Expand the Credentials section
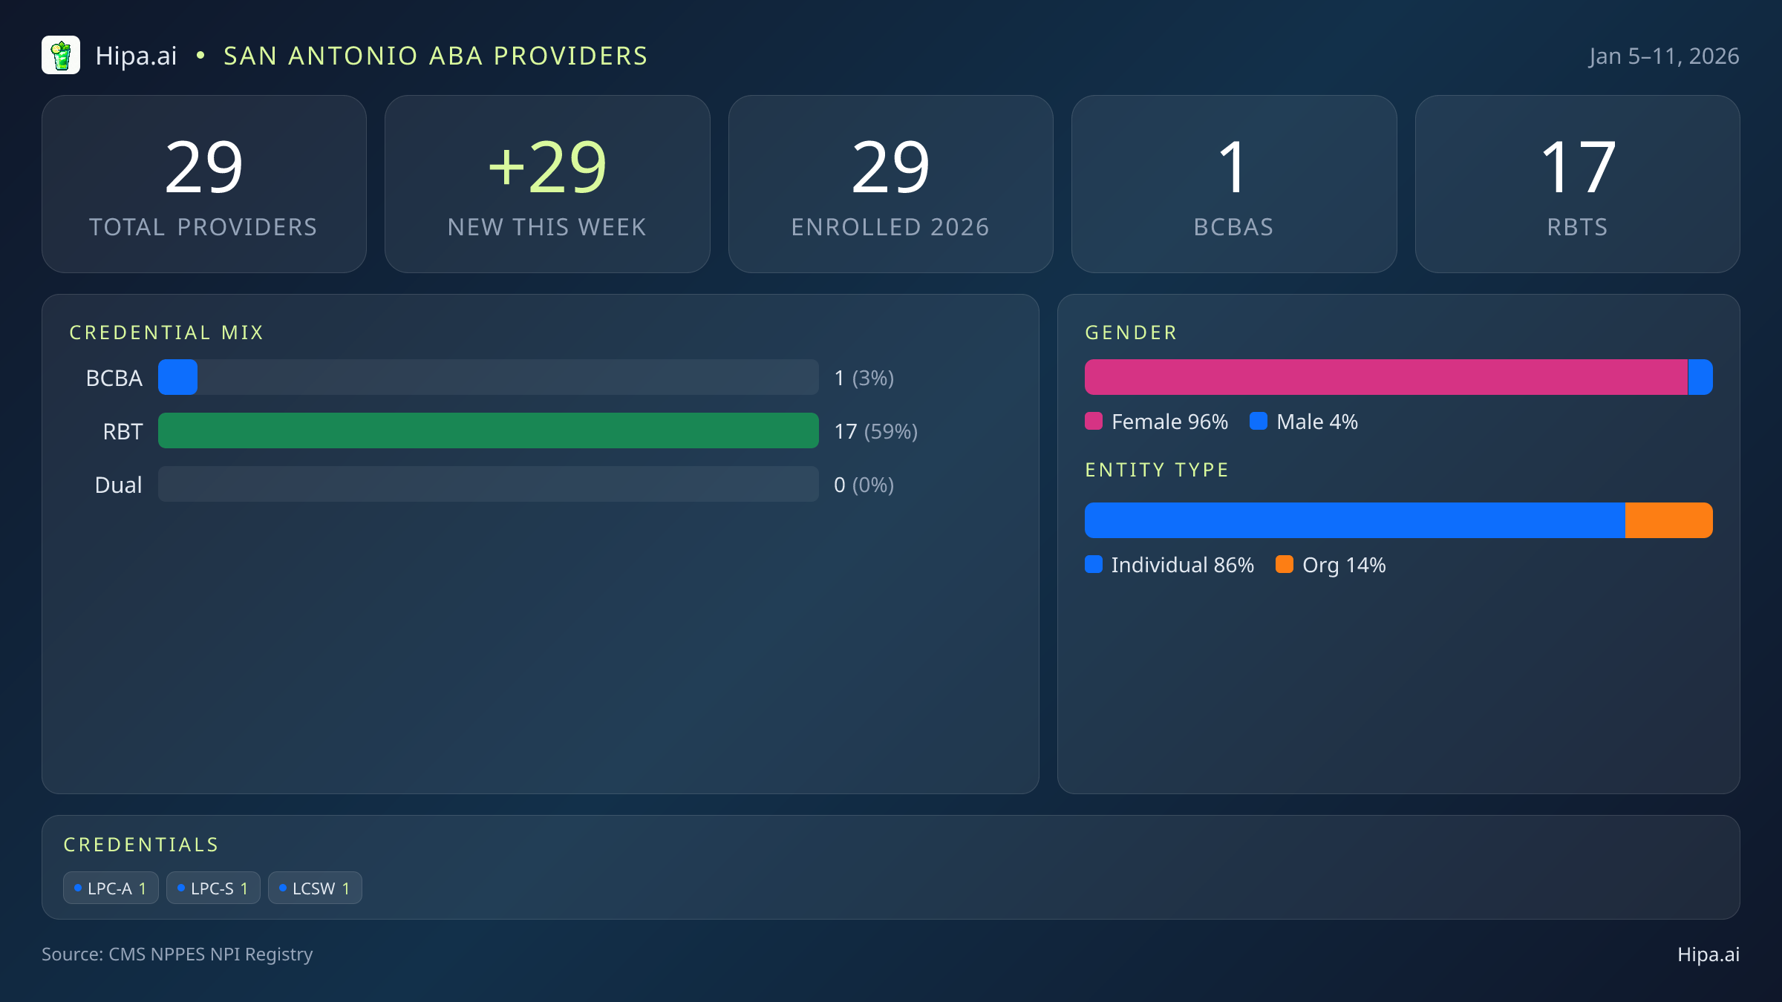 [141, 844]
